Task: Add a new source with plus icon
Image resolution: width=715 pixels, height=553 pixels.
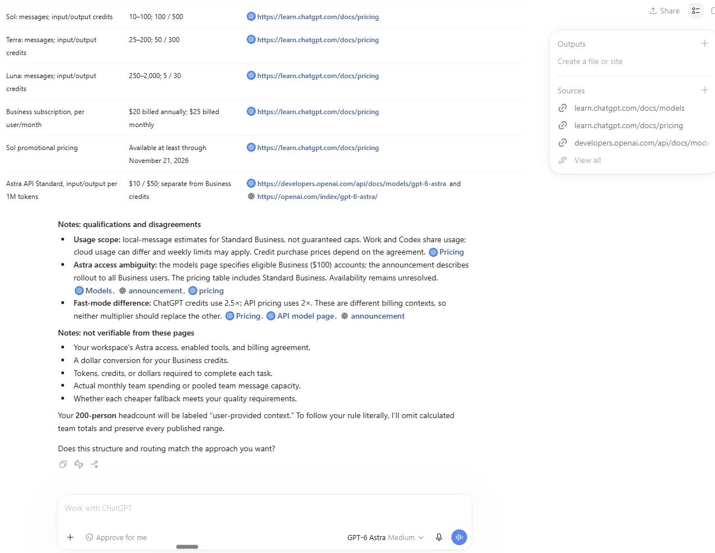Action: point(704,90)
